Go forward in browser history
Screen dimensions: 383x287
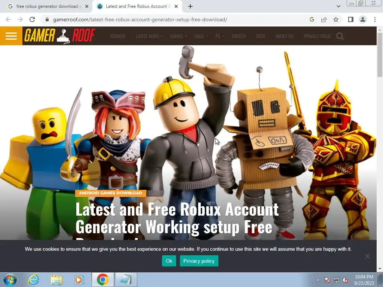(x=20, y=19)
